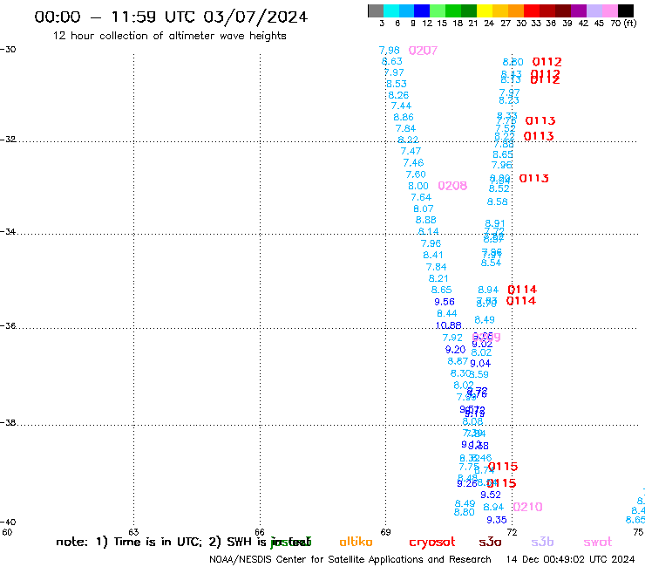The width and height of the screenshot is (645, 567).
Task: Select the bright red legend swatch
Action: point(532,10)
